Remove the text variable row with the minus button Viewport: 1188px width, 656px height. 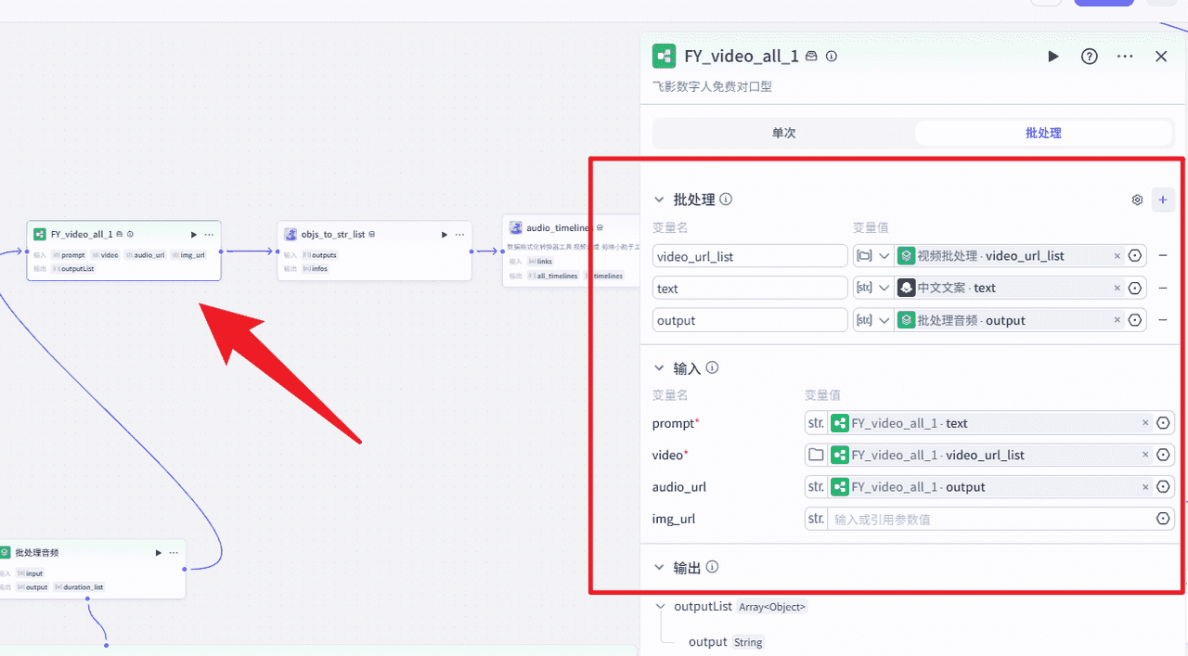pos(1163,288)
